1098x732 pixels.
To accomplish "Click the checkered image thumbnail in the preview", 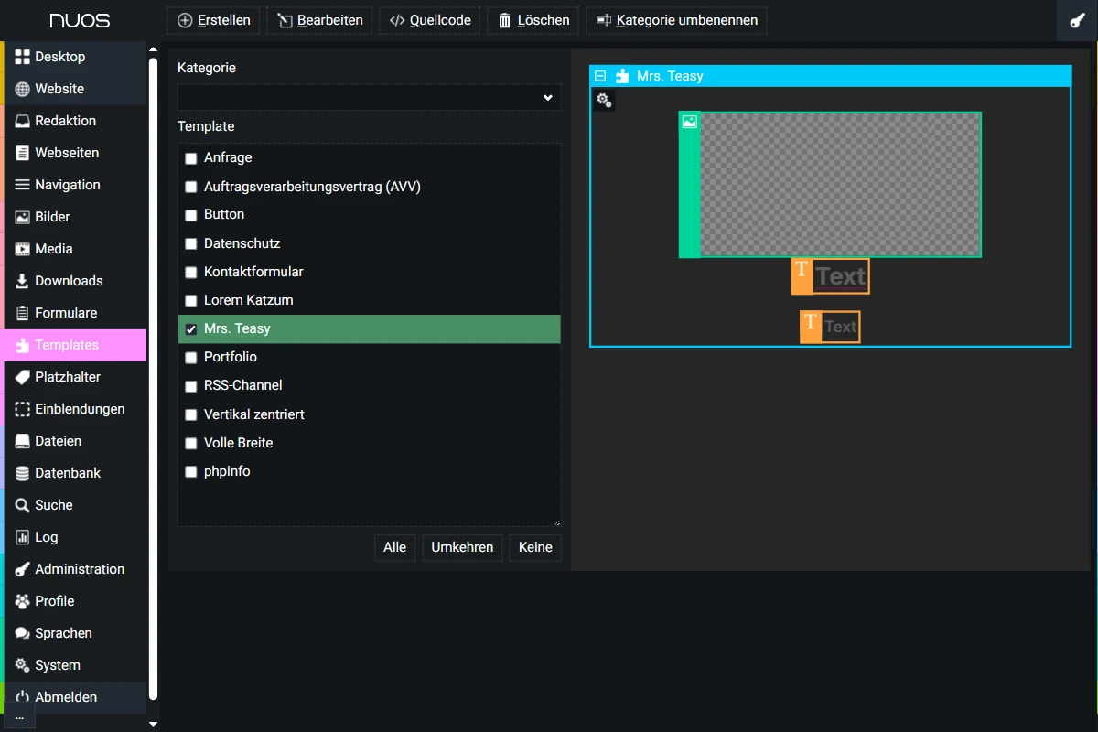I will [x=840, y=185].
